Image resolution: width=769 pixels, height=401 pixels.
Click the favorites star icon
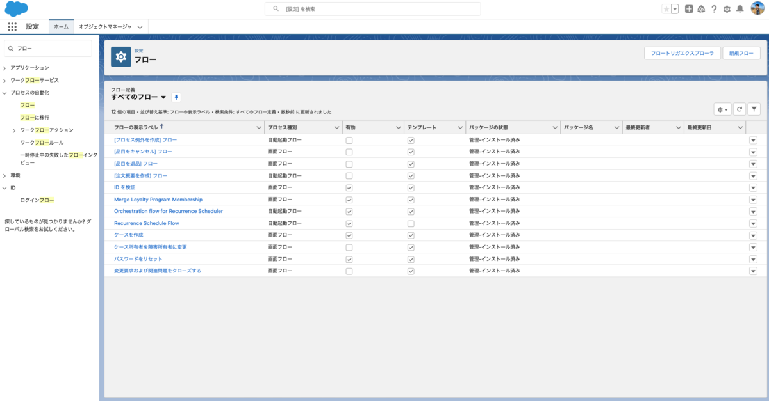tap(666, 9)
